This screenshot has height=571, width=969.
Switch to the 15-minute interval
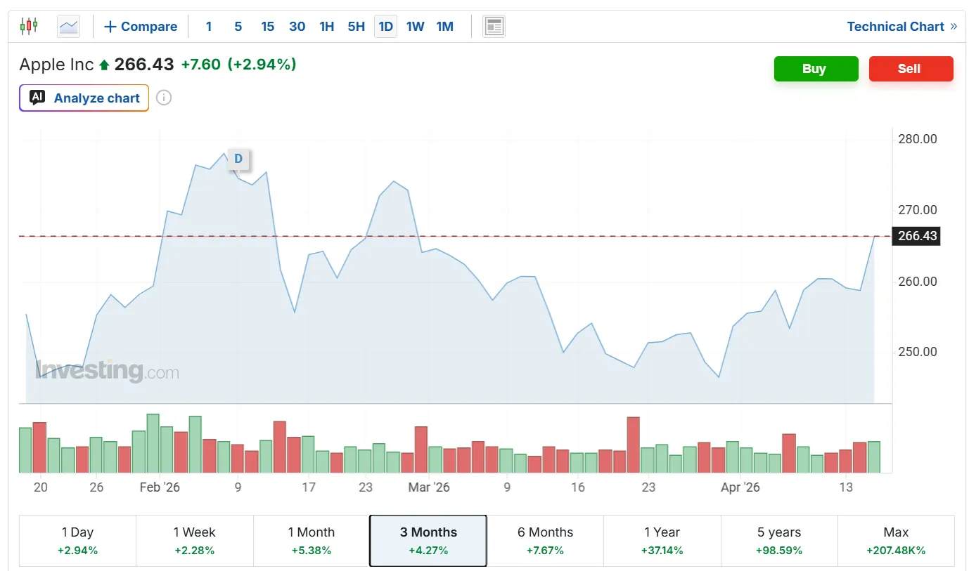267,27
